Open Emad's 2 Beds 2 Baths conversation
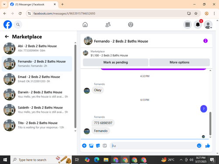 (37, 79)
